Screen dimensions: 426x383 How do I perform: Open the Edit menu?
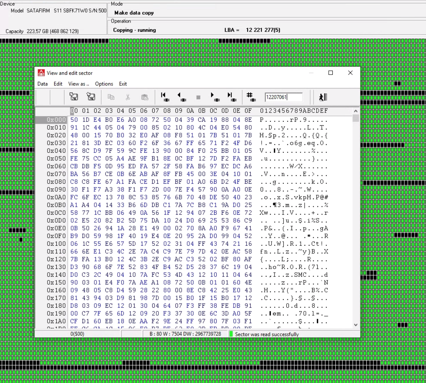(x=58, y=84)
